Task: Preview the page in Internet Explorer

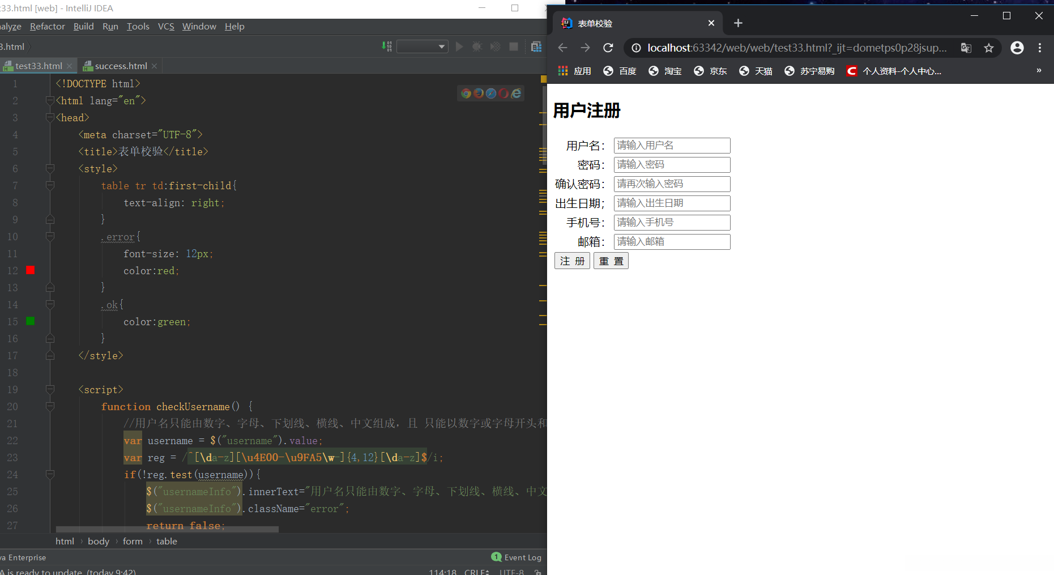Action: (x=516, y=94)
